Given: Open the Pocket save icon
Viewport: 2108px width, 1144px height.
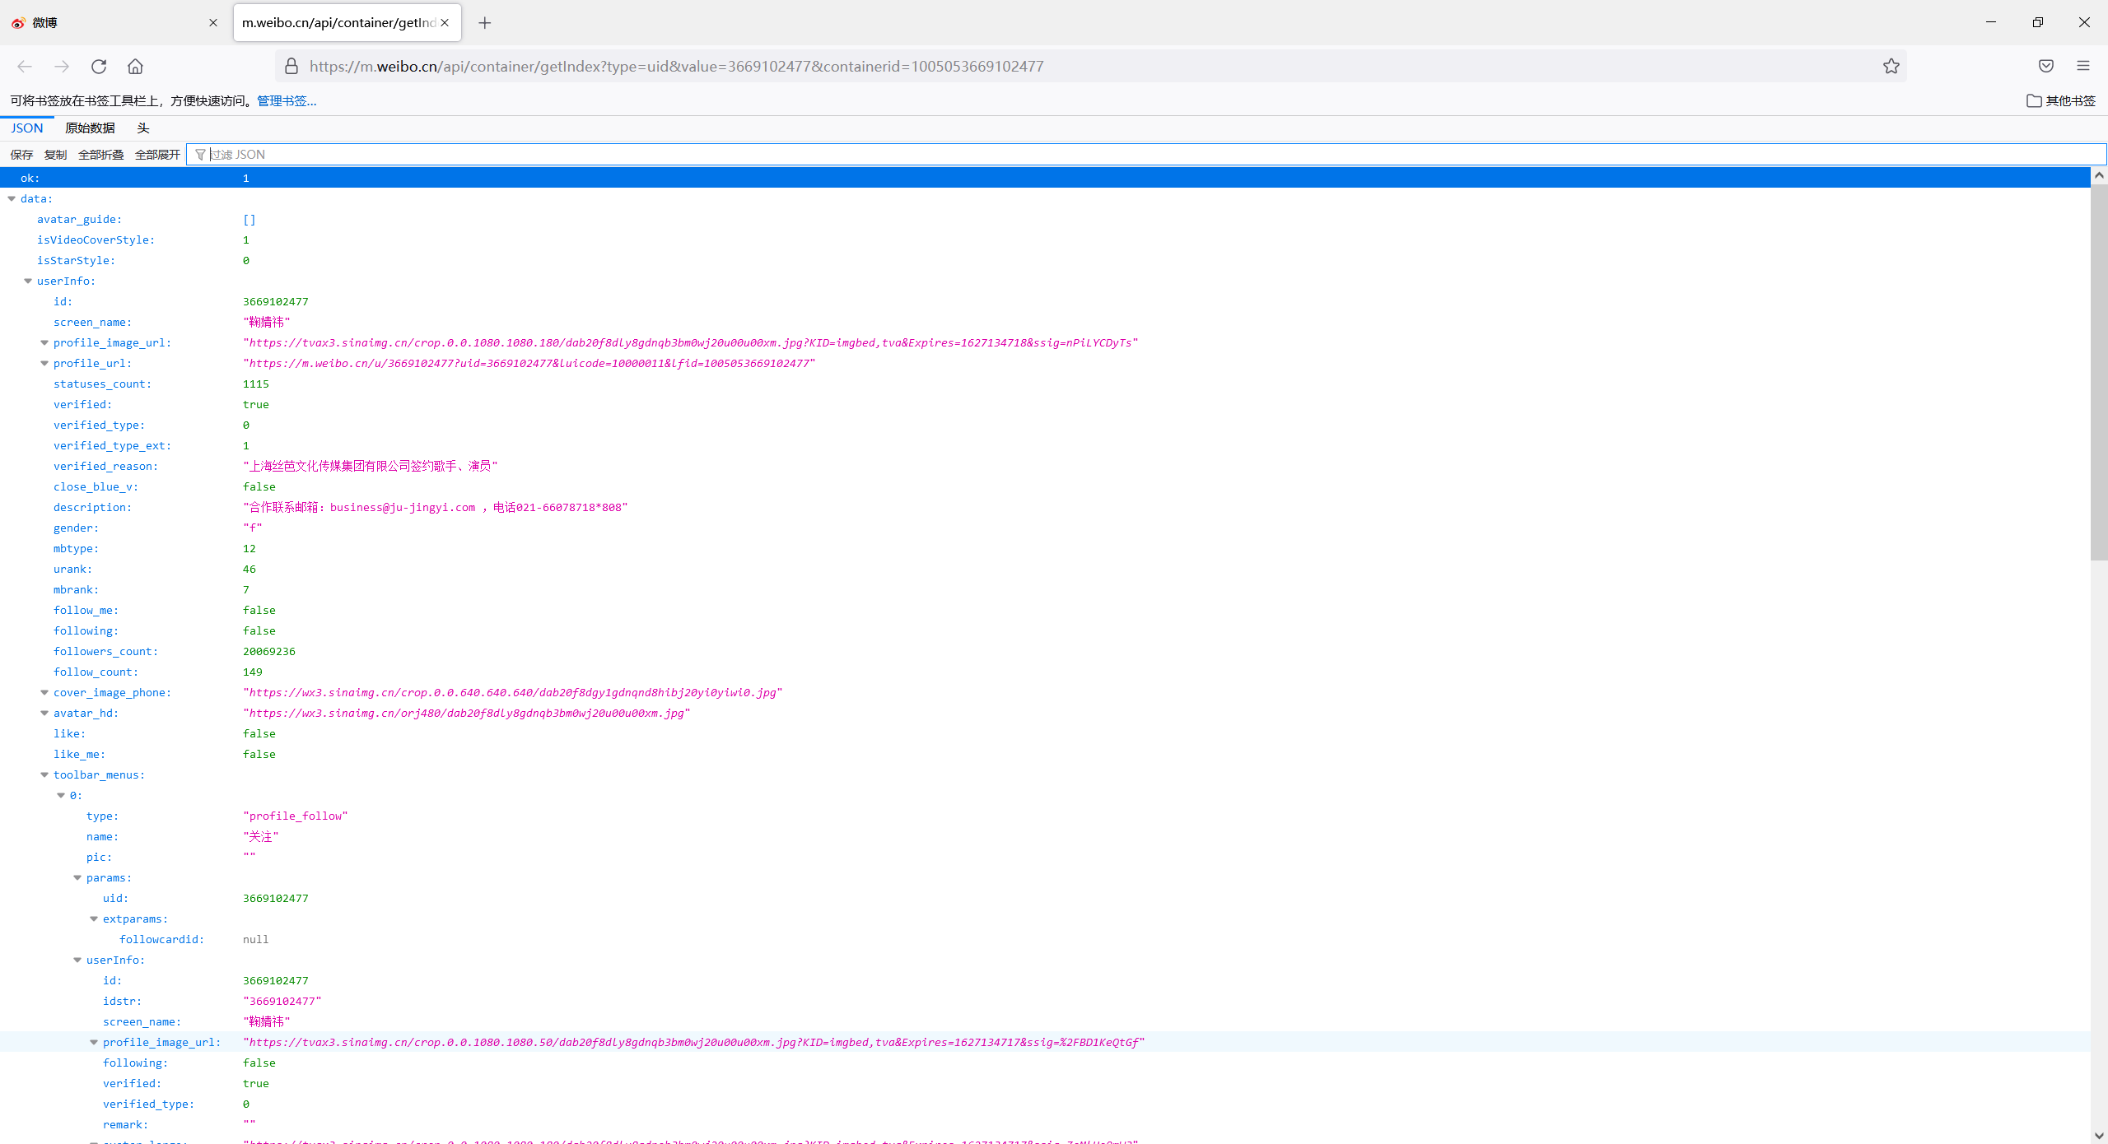Looking at the screenshot, I should [x=2045, y=67].
